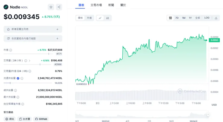The width and height of the screenshot is (223, 122).
Task: Click 2,946,762,473 NODL supply value
Action: 50,78
